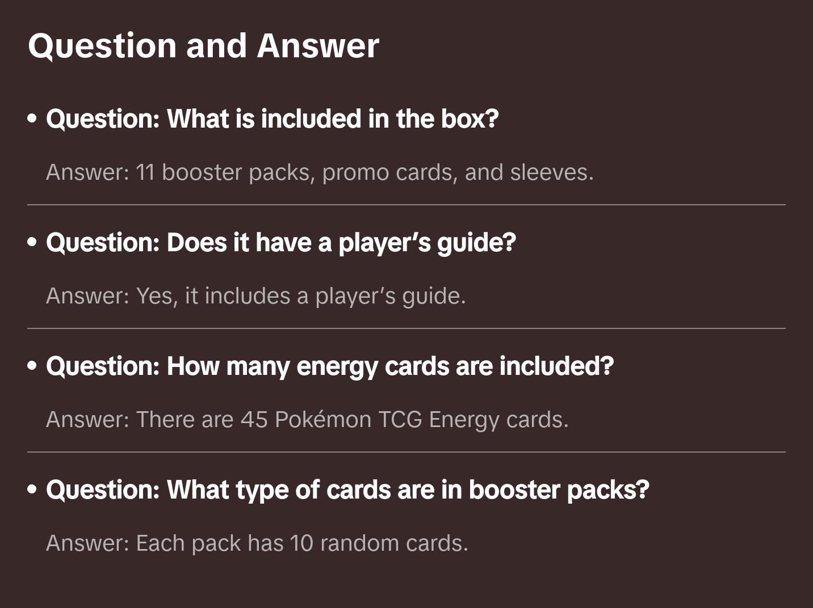Click the 'Question and Answer' heading
The height and width of the screenshot is (608, 813).
coord(203,46)
